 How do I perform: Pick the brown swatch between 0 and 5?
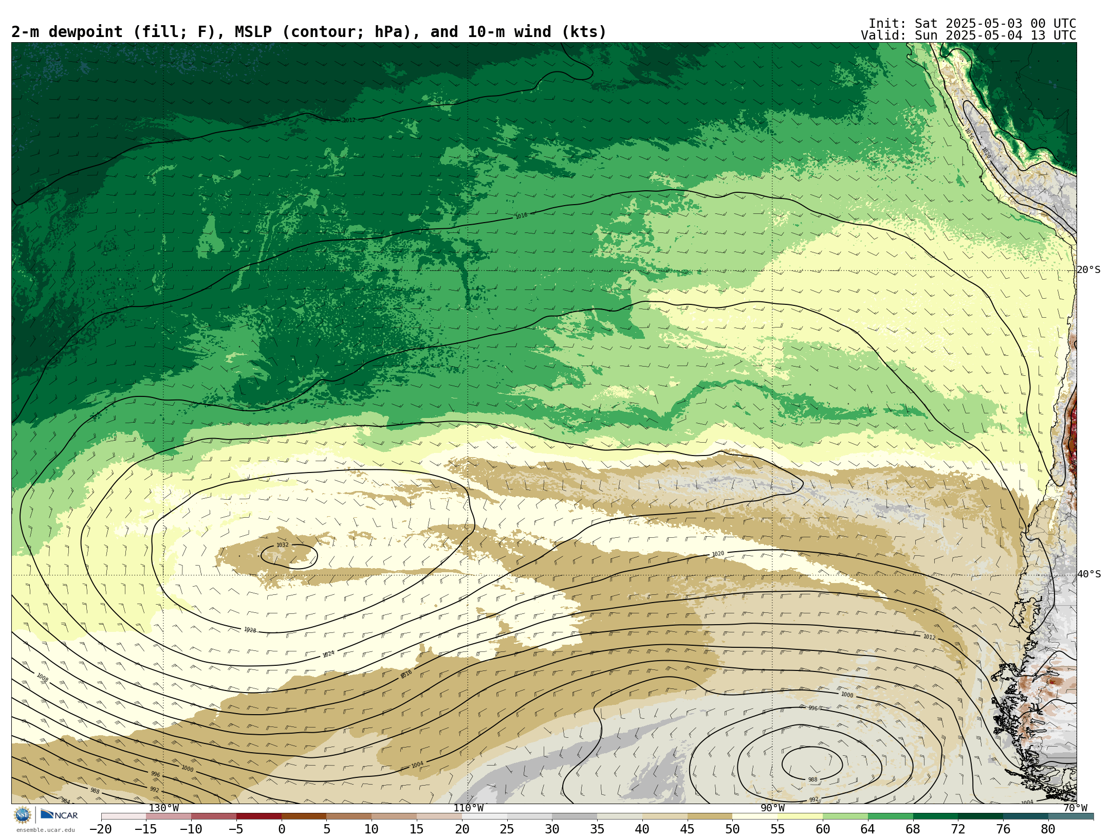pos(304,816)
